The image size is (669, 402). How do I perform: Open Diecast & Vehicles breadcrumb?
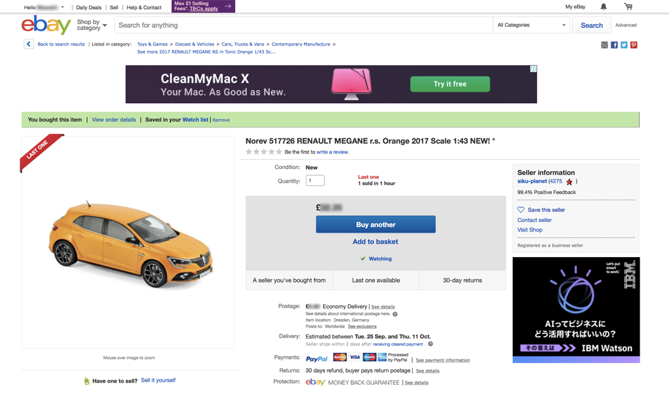coord(195,44)
